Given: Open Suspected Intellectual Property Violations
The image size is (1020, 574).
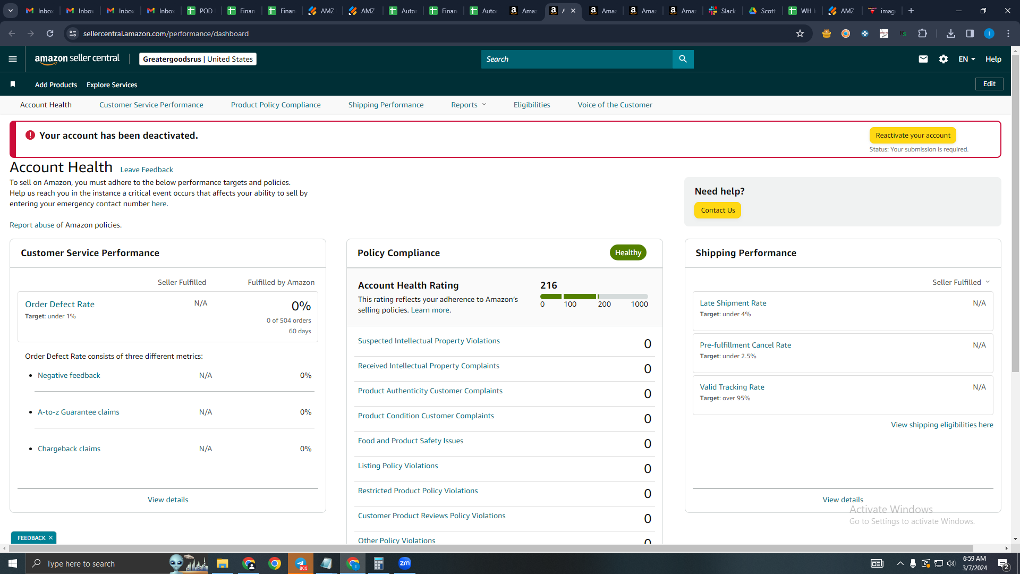Looking at the screenshot, I should click(x=429, y=341).
